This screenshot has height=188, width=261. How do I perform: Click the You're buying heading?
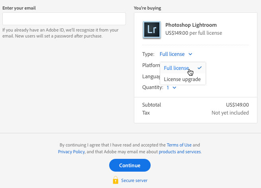click(147, 8)
